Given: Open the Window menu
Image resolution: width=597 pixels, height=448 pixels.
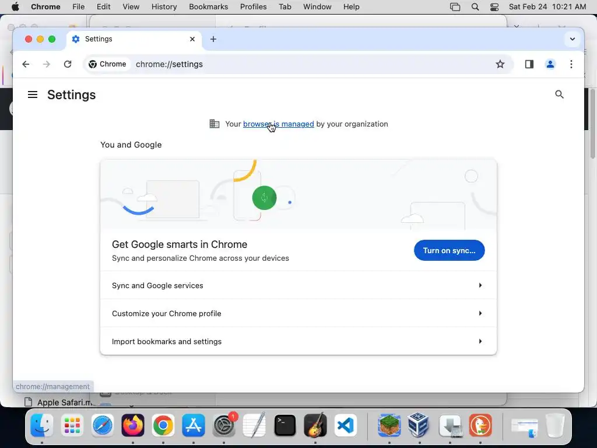Looking at the screenshot, I should coord(317,7).
